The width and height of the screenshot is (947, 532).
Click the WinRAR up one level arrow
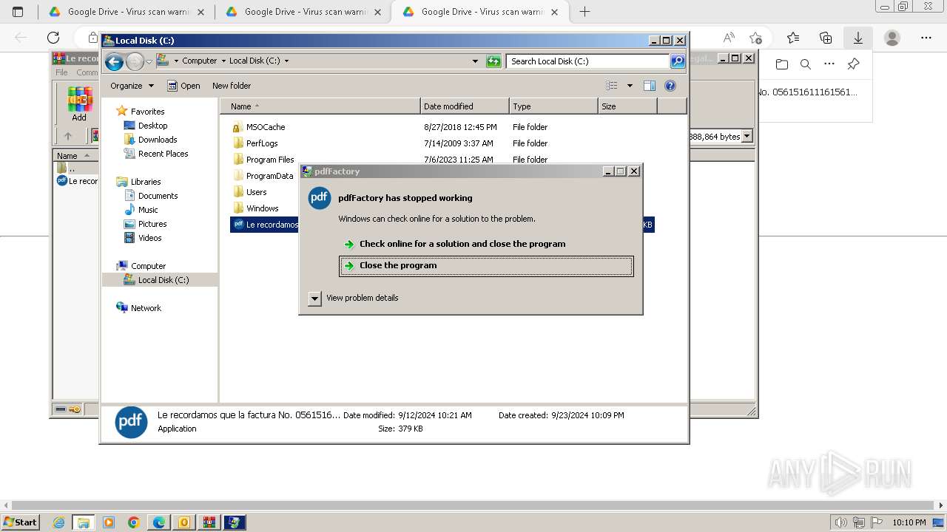pyautogui.click(x=68, y=136)
